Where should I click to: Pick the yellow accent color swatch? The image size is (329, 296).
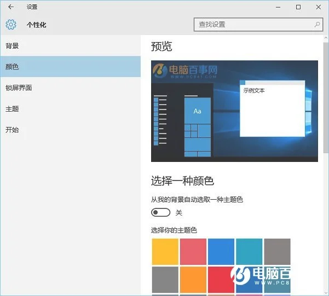pyautogui.click(x=165, y=252)
